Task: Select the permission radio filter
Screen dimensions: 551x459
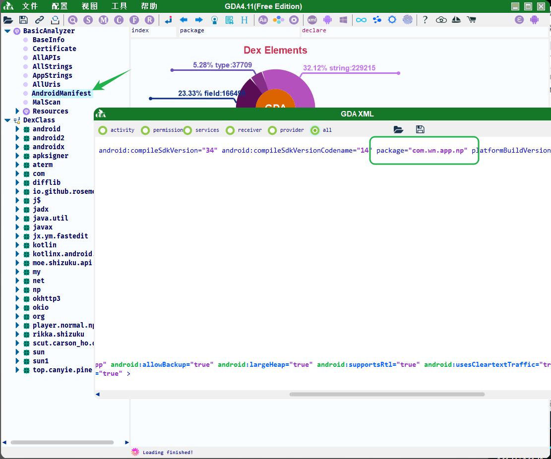Action: click(x=145, y=130)
